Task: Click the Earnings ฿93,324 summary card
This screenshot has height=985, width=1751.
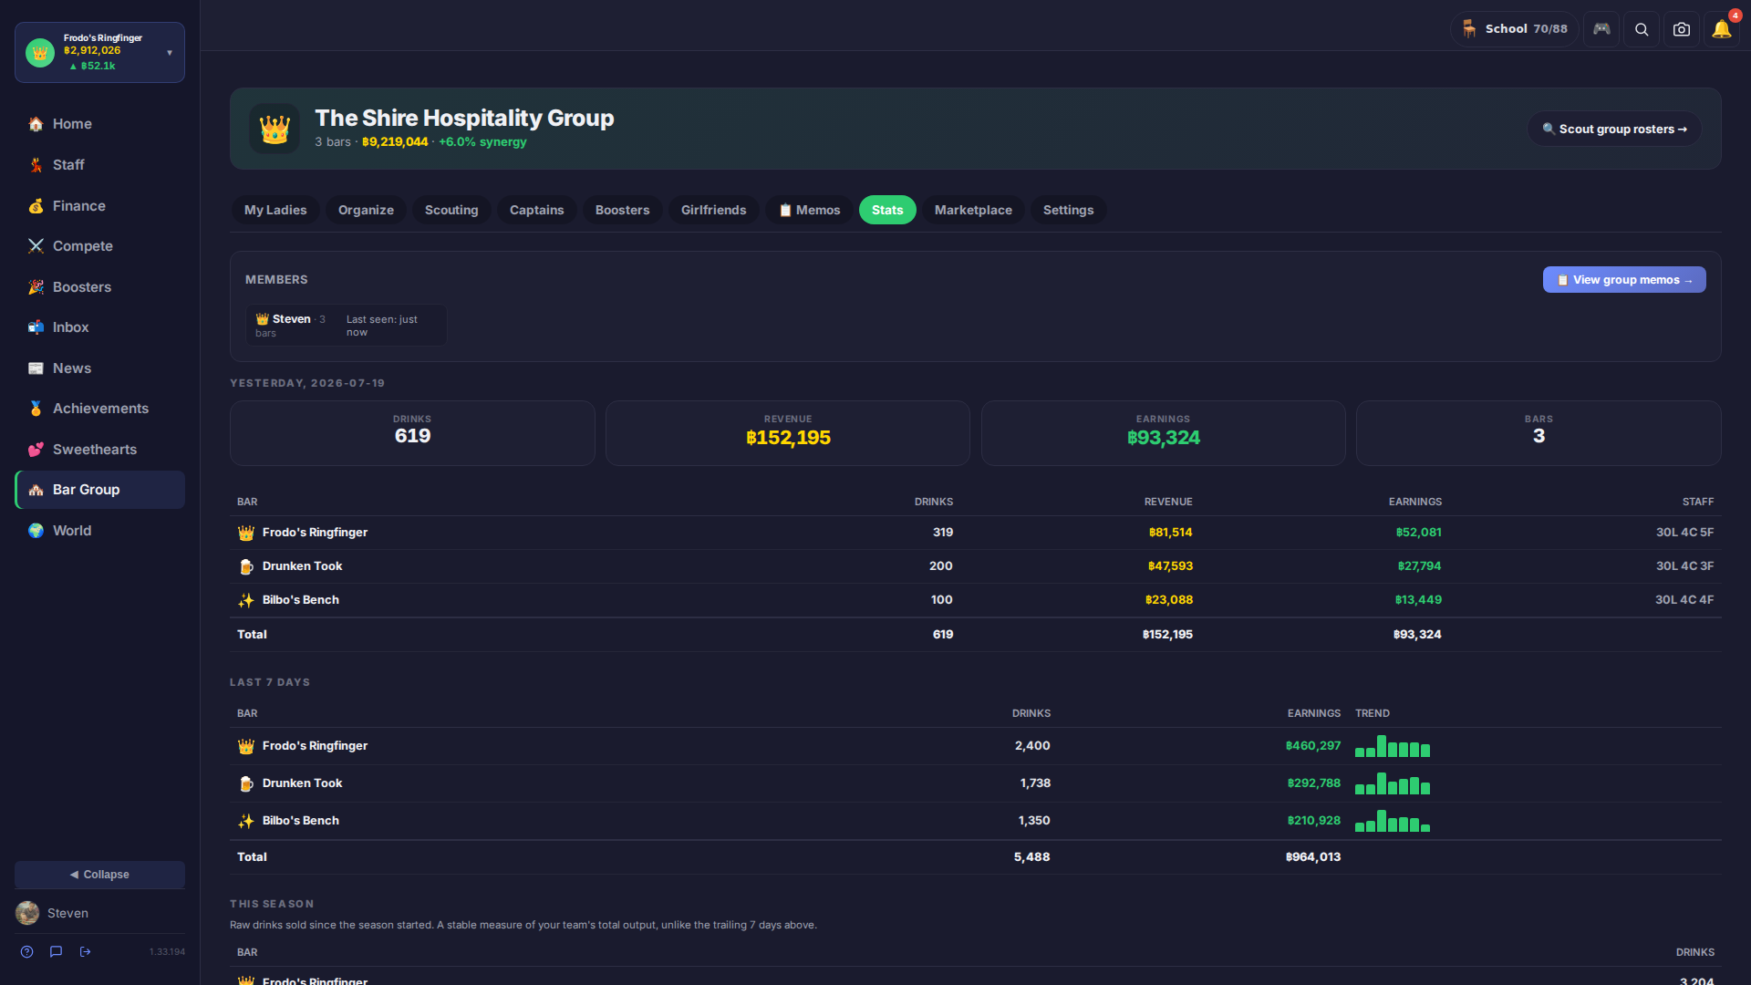Action: click(x=1163, y=433)
